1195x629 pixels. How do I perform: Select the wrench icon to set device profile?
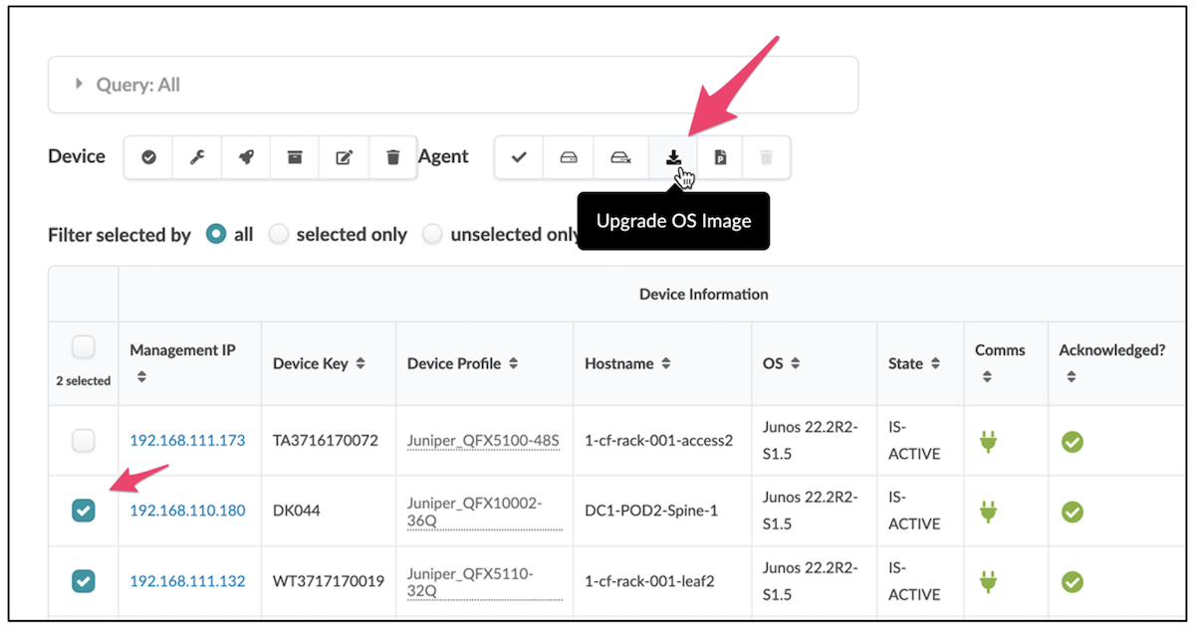pos(196,156)
